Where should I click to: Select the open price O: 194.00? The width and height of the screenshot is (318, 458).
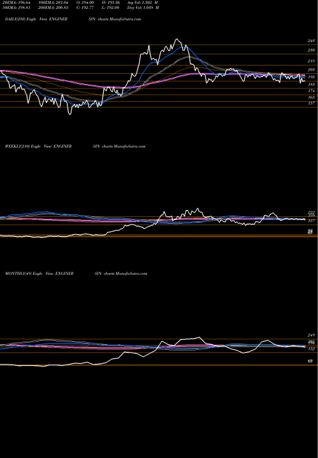pyautogui.click(x=85, y=3)
